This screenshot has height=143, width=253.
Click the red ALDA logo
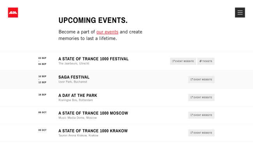tap(13, 12)
